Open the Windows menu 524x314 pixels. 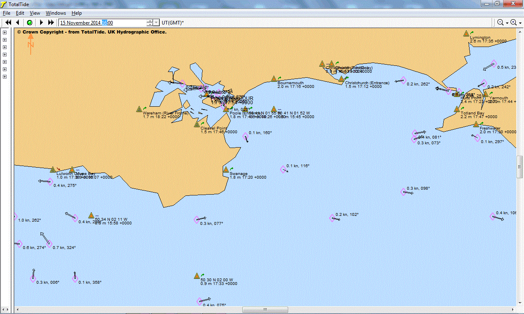[x=56, y=13]
